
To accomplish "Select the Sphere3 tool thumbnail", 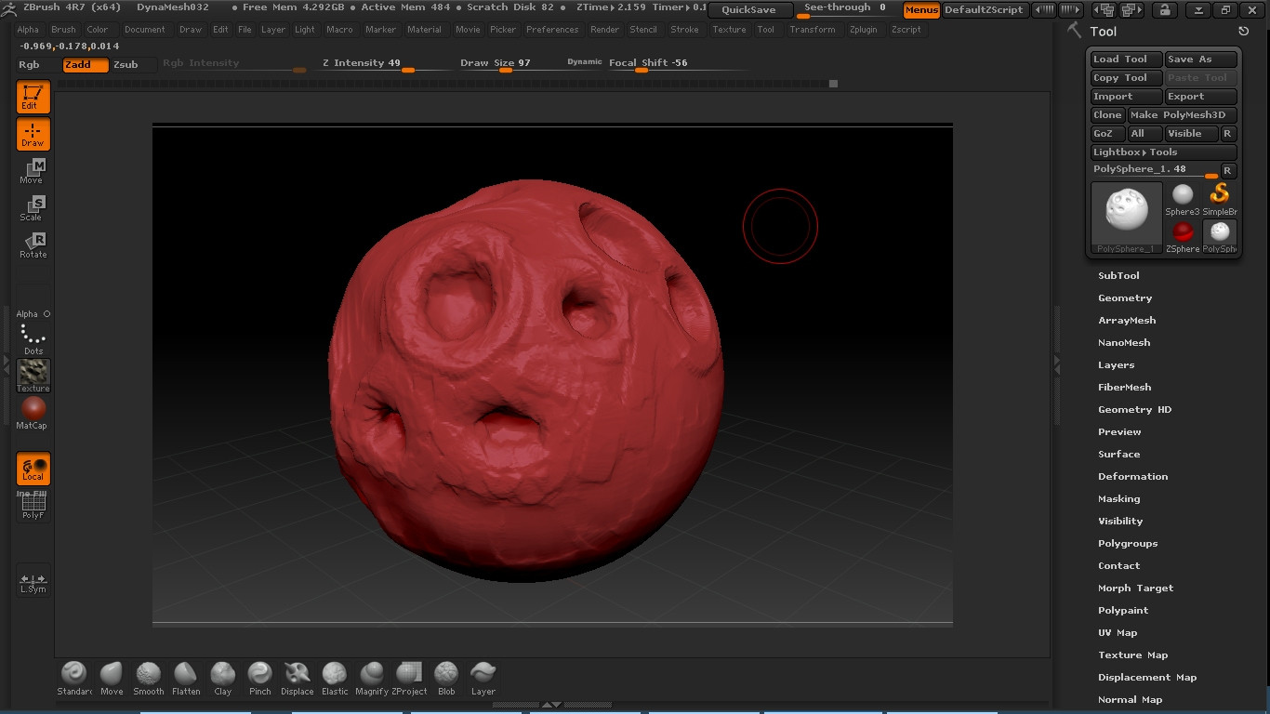I will 1183,200.
